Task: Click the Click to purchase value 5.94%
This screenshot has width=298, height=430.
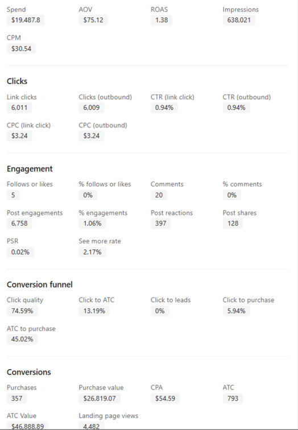Action: (236, 311)
